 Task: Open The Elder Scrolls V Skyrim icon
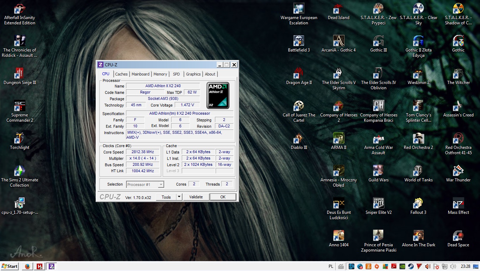coord(338,79)
